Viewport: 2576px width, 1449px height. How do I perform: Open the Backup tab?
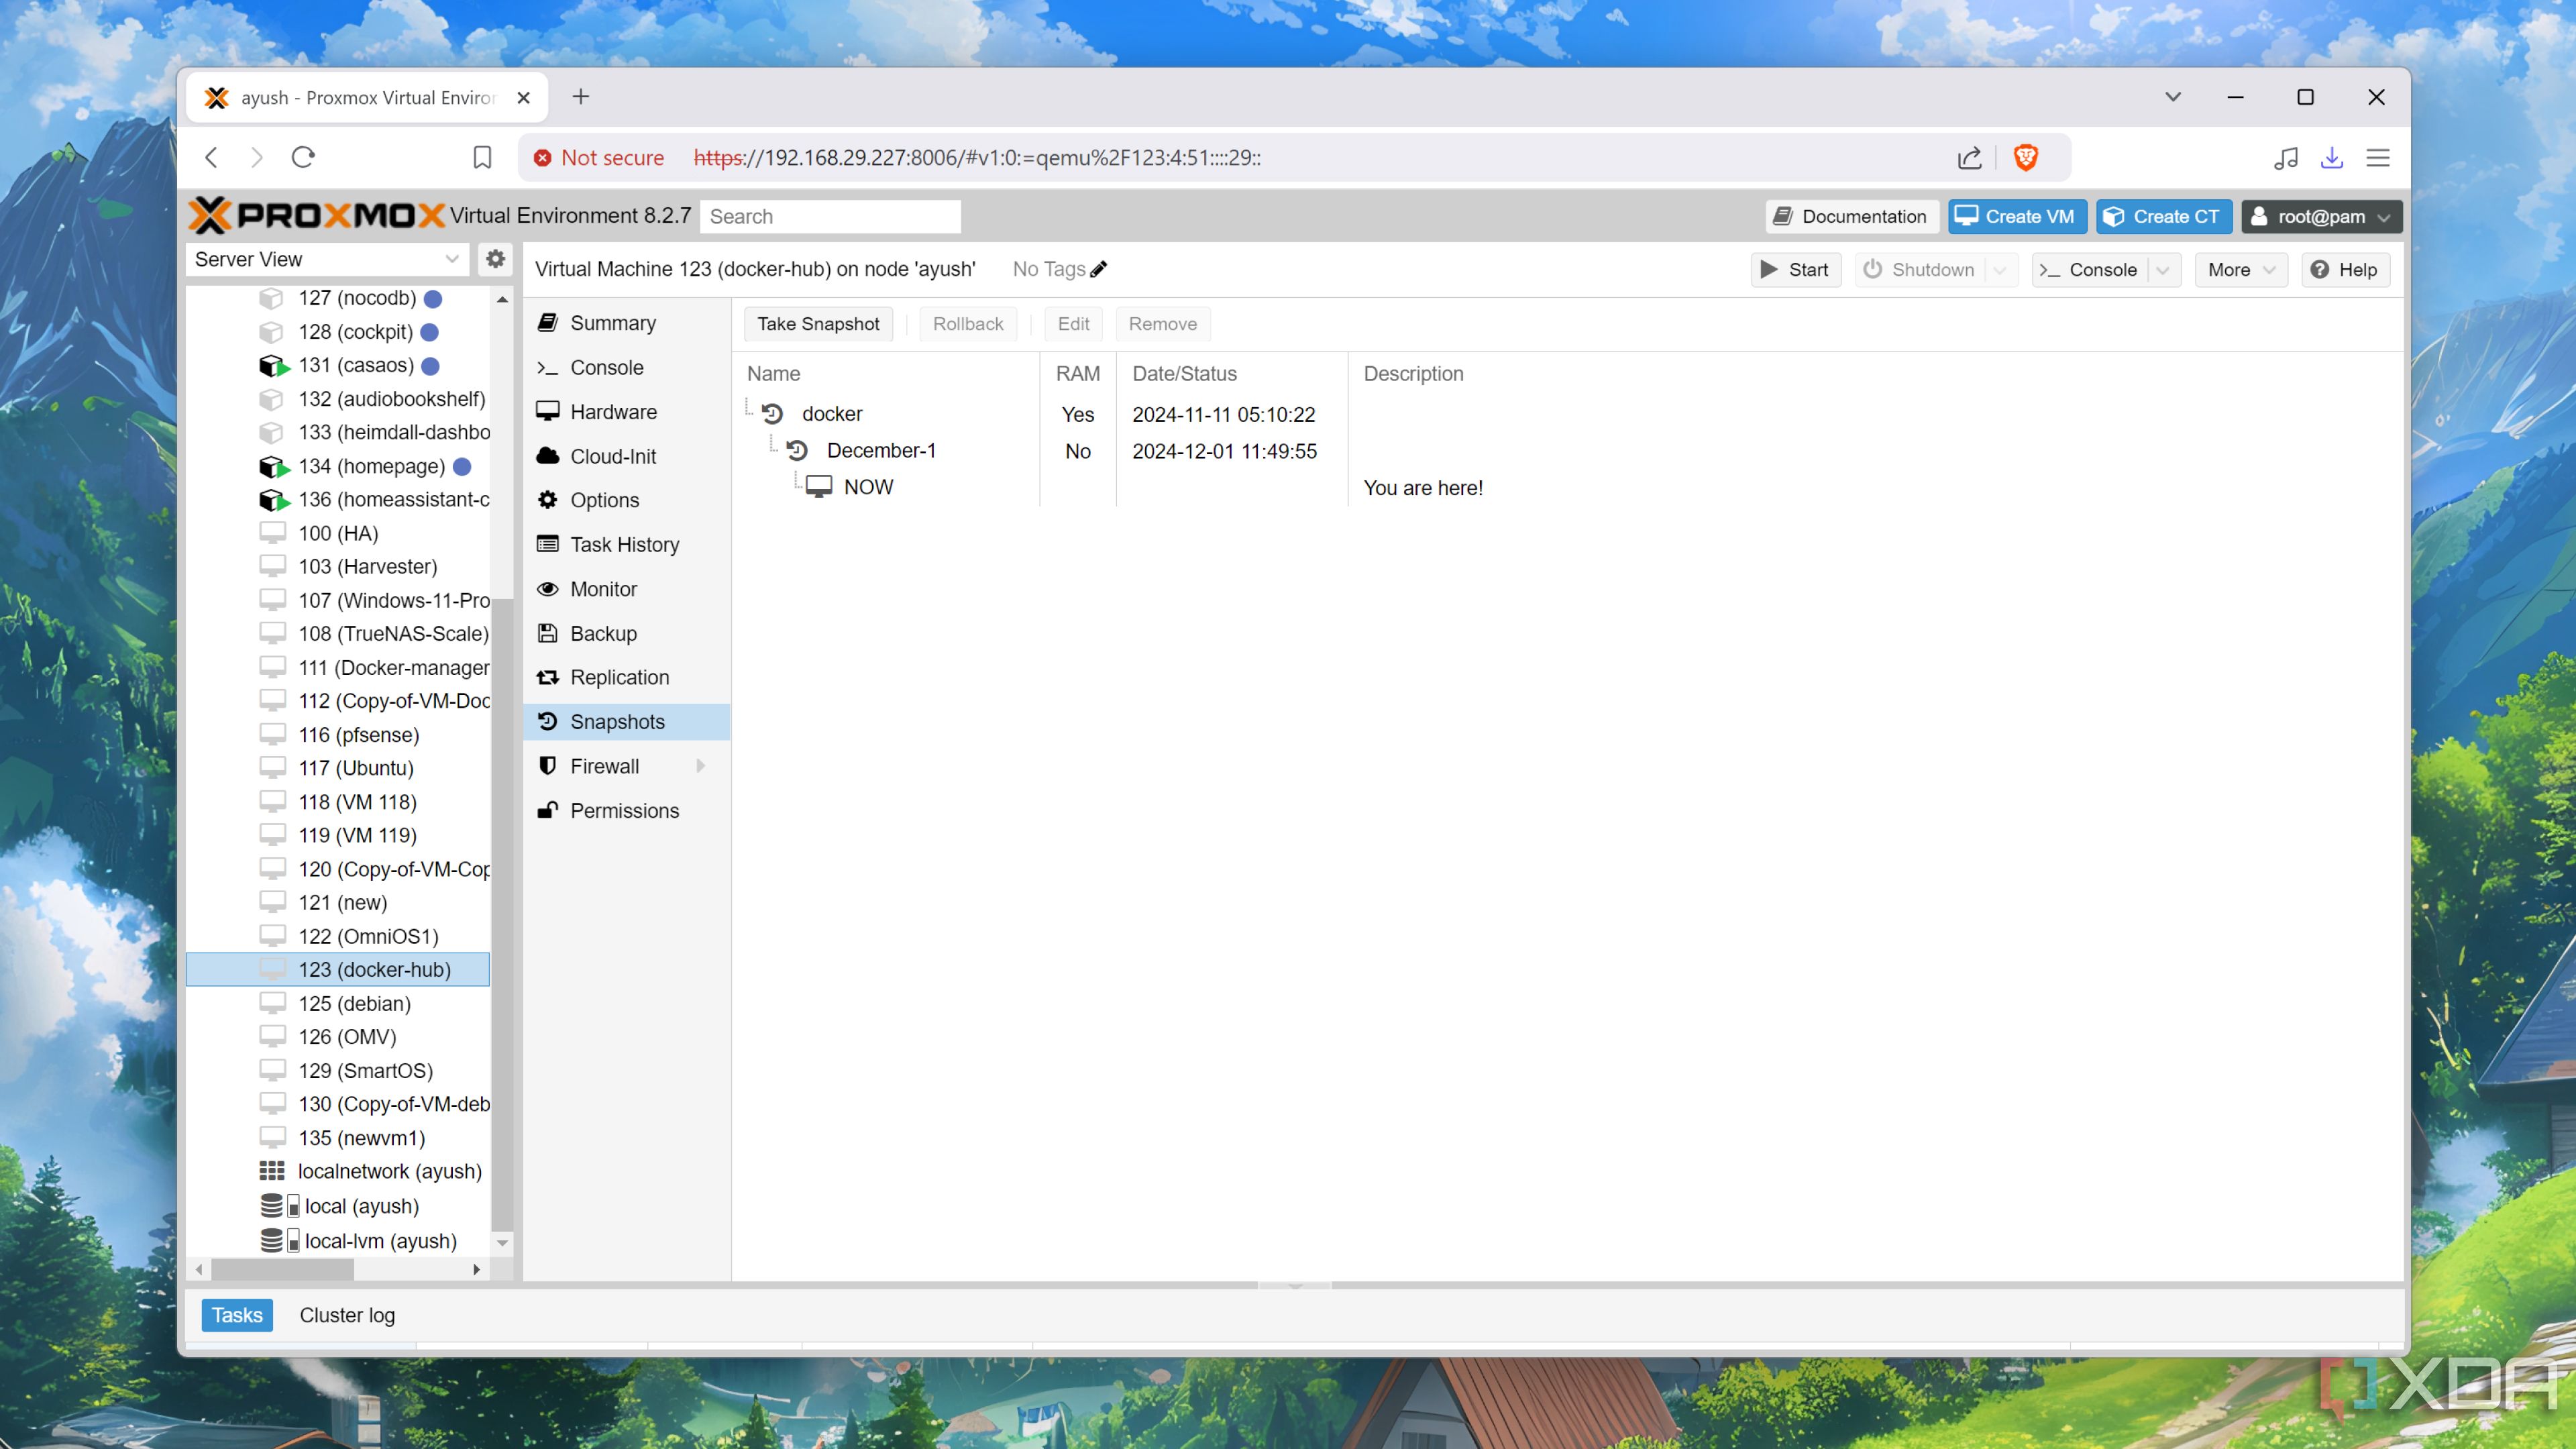pyautogui.click(x=626, y=633)
